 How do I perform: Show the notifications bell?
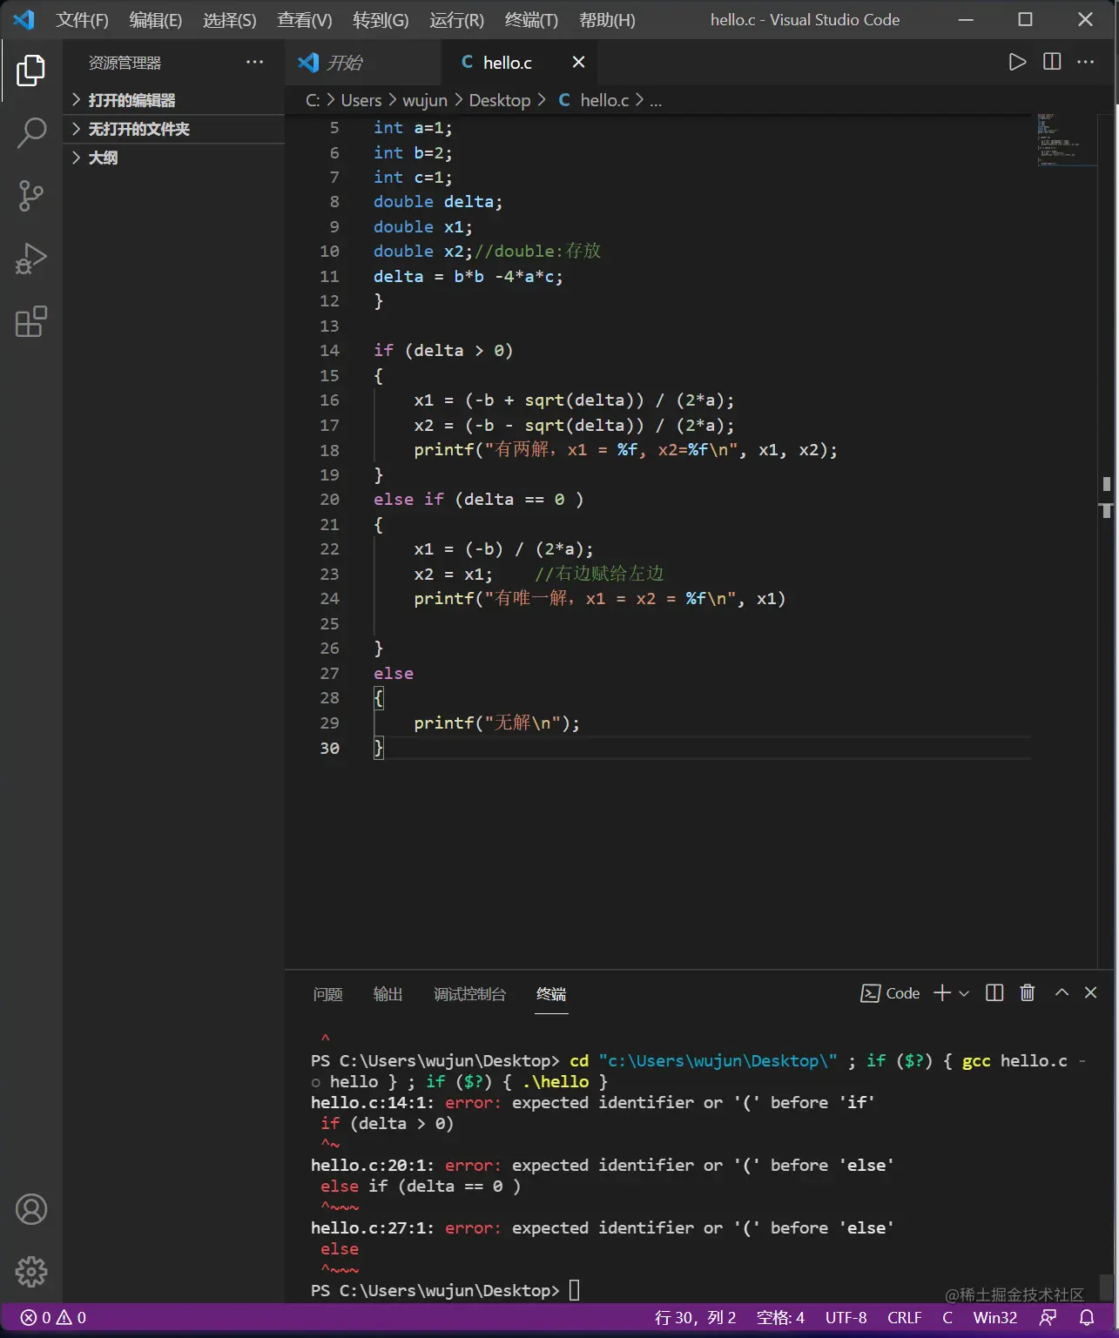(x=1087, y=1318)
